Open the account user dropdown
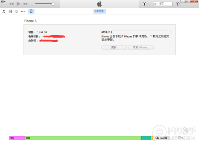 click(x=146, y=4)
